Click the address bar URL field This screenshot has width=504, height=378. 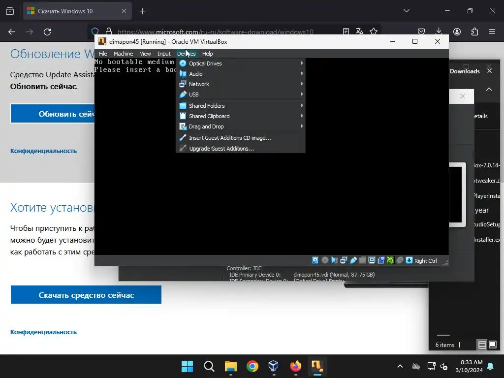[x=216, y=32]
